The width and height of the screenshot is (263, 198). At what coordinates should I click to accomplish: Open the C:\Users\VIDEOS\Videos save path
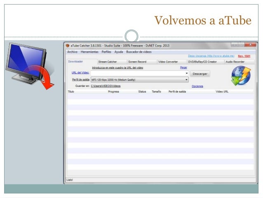pyautogui.click(x=106, y=86)
